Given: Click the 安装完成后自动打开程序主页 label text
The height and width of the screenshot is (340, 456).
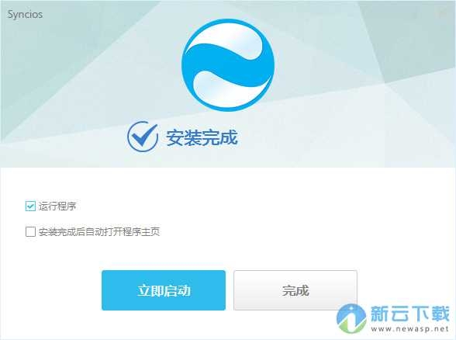Looking at the screenshot, I should pyautogui.click(x=99, y=232).
